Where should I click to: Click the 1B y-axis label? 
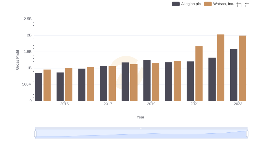(x=29, y=68)
